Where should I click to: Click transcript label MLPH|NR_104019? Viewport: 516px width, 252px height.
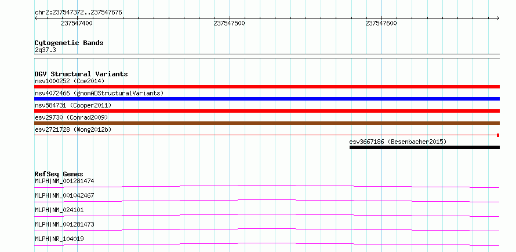pos(59,239)
